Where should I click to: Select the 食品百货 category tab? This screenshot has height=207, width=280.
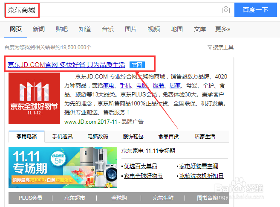coord(169,137)
